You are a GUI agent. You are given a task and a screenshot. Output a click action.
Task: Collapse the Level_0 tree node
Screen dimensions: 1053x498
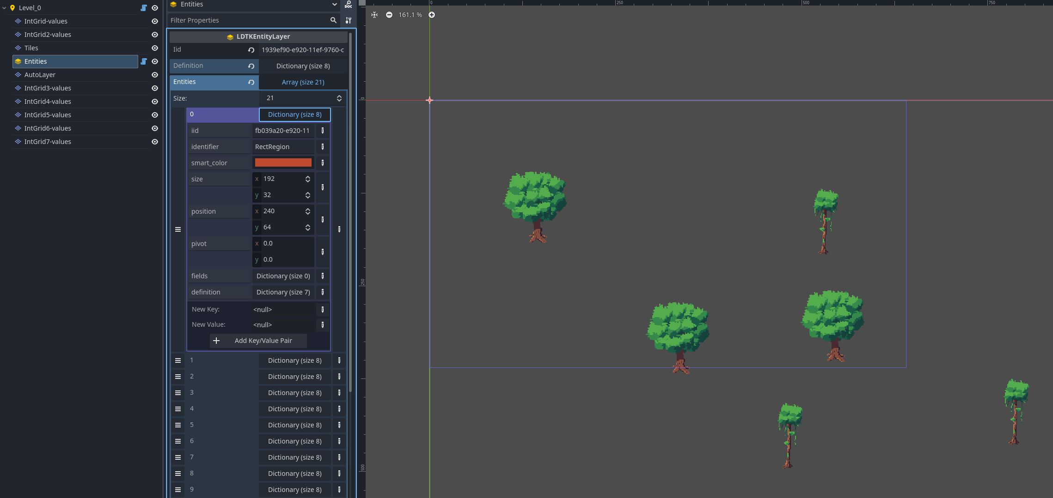[x=4, y=8]
